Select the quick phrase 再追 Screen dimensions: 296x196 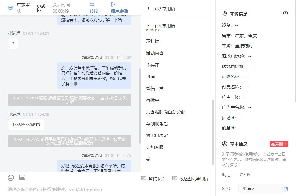tap(150, 77)
